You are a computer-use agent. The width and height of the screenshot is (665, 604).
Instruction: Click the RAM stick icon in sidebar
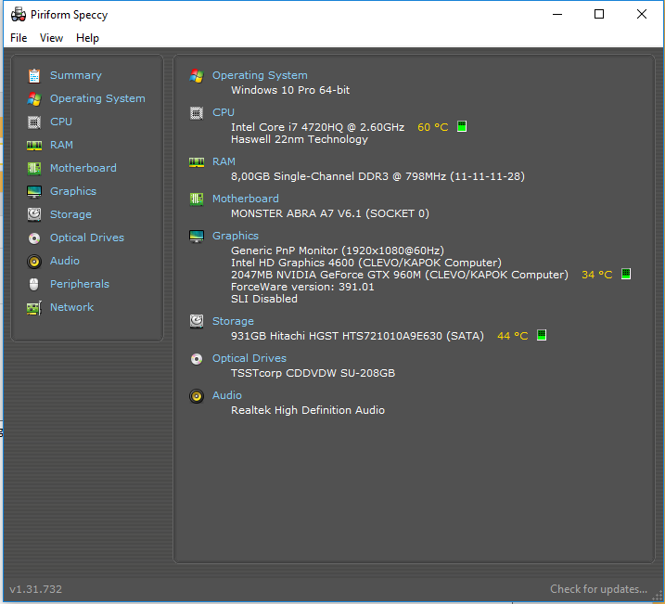34,146
